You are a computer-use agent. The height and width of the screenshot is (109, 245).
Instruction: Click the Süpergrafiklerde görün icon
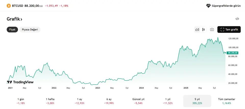(x=208, y=6)
